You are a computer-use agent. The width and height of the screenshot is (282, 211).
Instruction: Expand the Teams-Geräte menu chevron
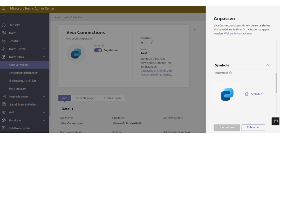tap(44, 49)
